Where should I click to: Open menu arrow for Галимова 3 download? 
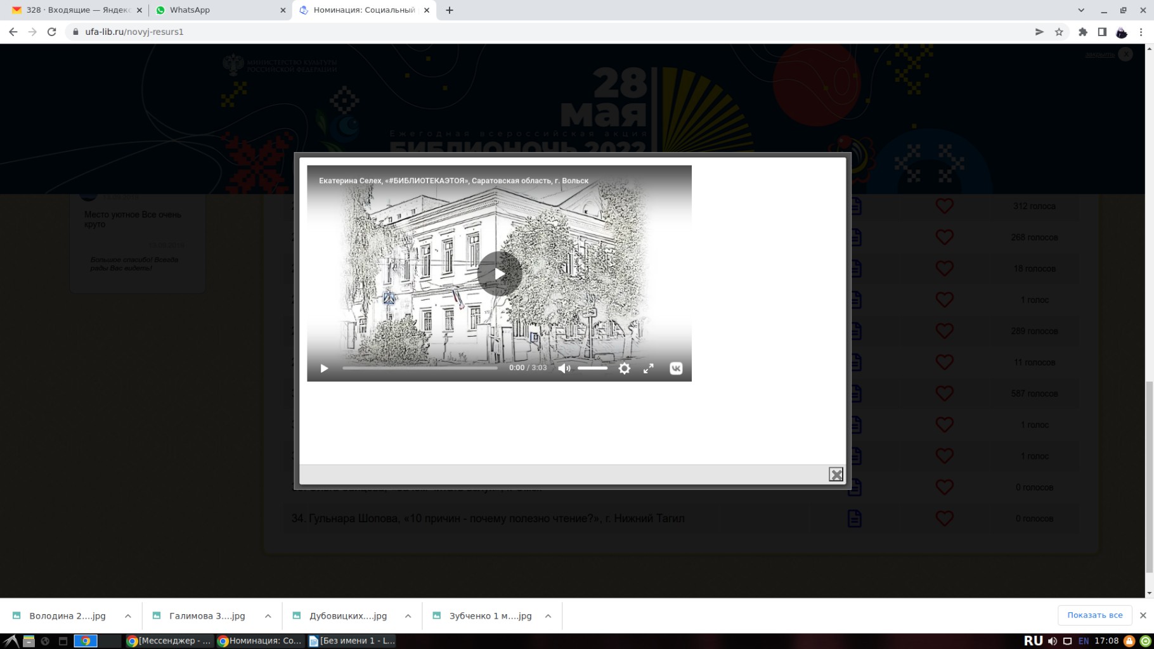[x=268, y=616]
